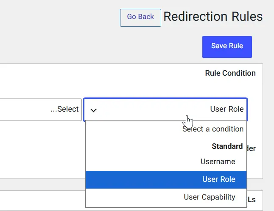Viewport: 274px width, 211px height.
Task: Click the Redirection Rules heading
Action: [x=213, y=16]
